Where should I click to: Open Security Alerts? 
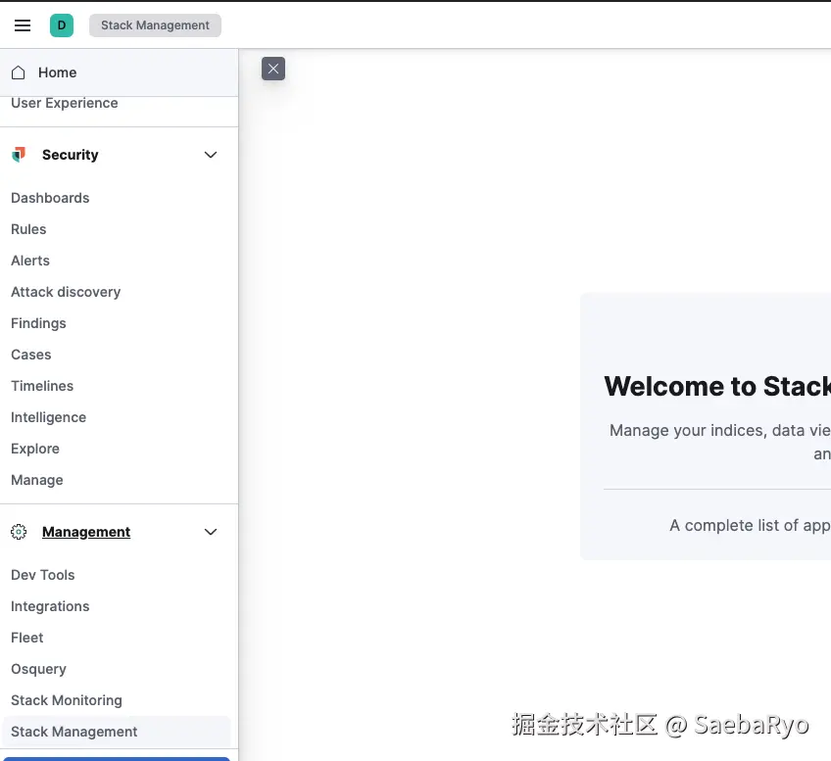click(x=30, y=261)
